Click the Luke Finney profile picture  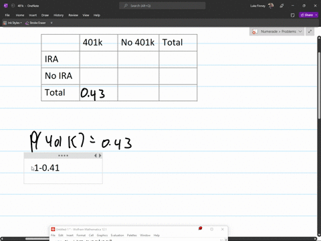pos(271,5)
